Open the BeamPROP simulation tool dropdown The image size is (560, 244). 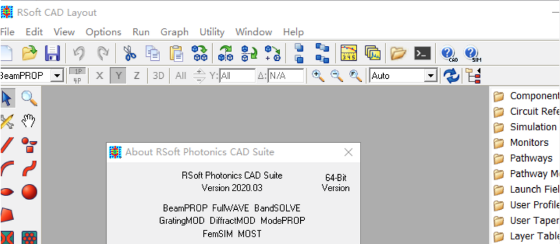[57, 76]
